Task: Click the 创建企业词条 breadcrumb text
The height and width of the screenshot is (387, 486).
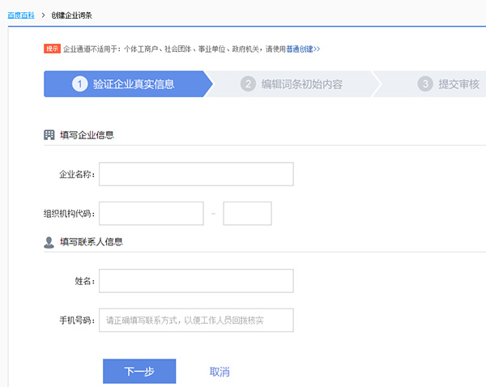Action: pos(71,15)
